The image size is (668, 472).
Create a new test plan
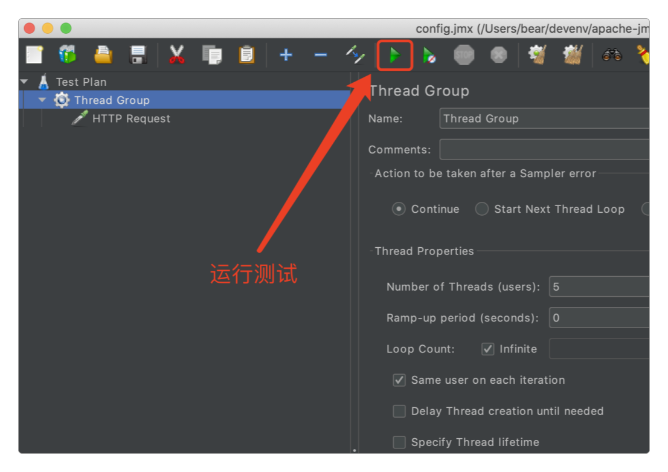pos(34,55)
